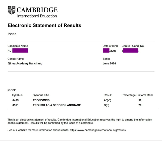Click syllabus code 0511
162x141 pixels.
pyautogui.click(x=15, y=105)
